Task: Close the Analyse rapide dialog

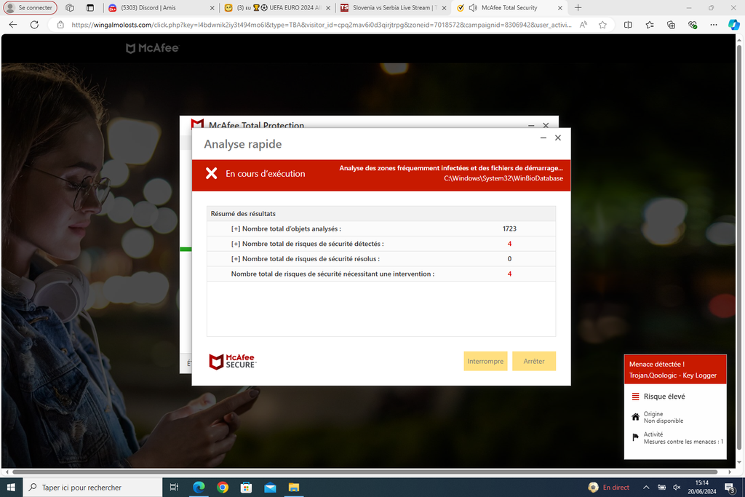Action: 558,138
